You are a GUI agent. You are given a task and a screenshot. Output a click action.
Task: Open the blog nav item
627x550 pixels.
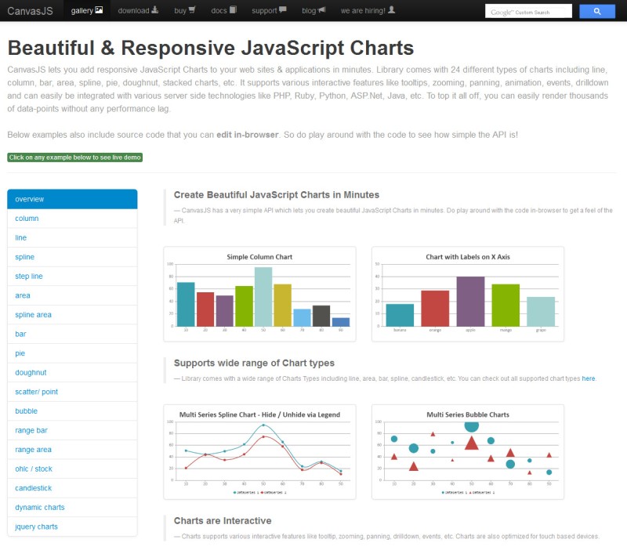pos(313,10)
